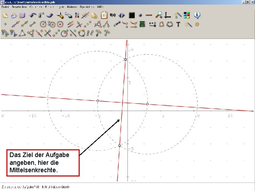This screenshot has height=191, width=255.
Task: Click the macro icon with blue arrowhead
Action: [x=13, y=33]
